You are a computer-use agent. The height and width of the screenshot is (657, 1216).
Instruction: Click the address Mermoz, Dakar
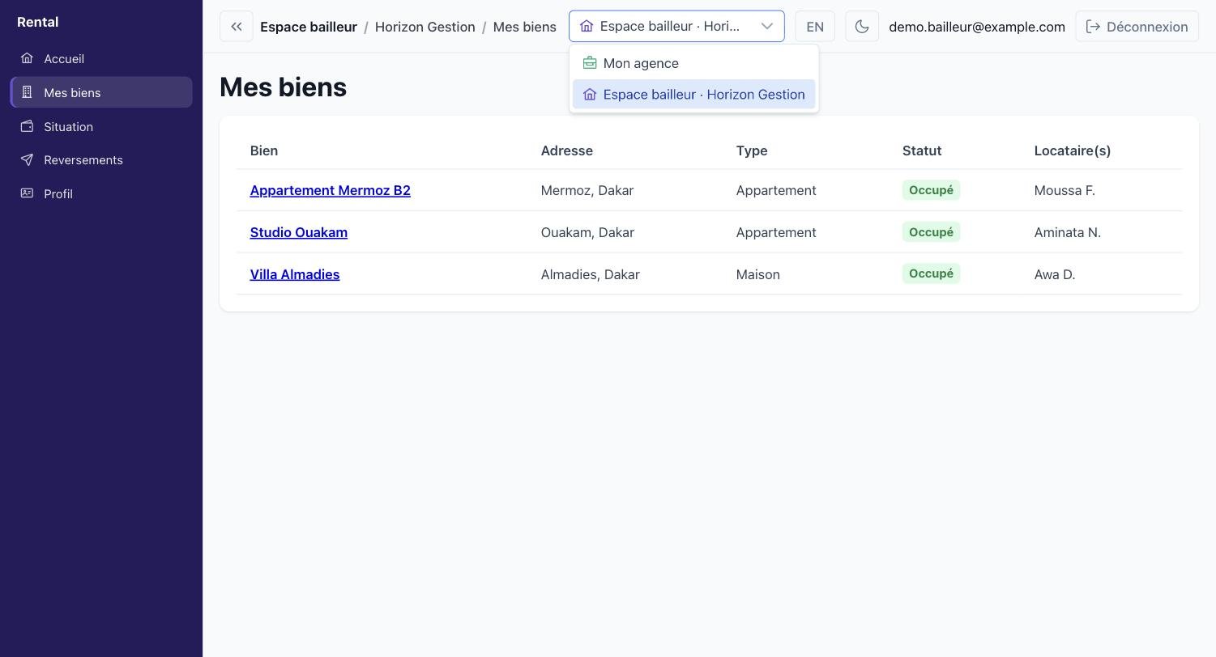coord(587,190)
